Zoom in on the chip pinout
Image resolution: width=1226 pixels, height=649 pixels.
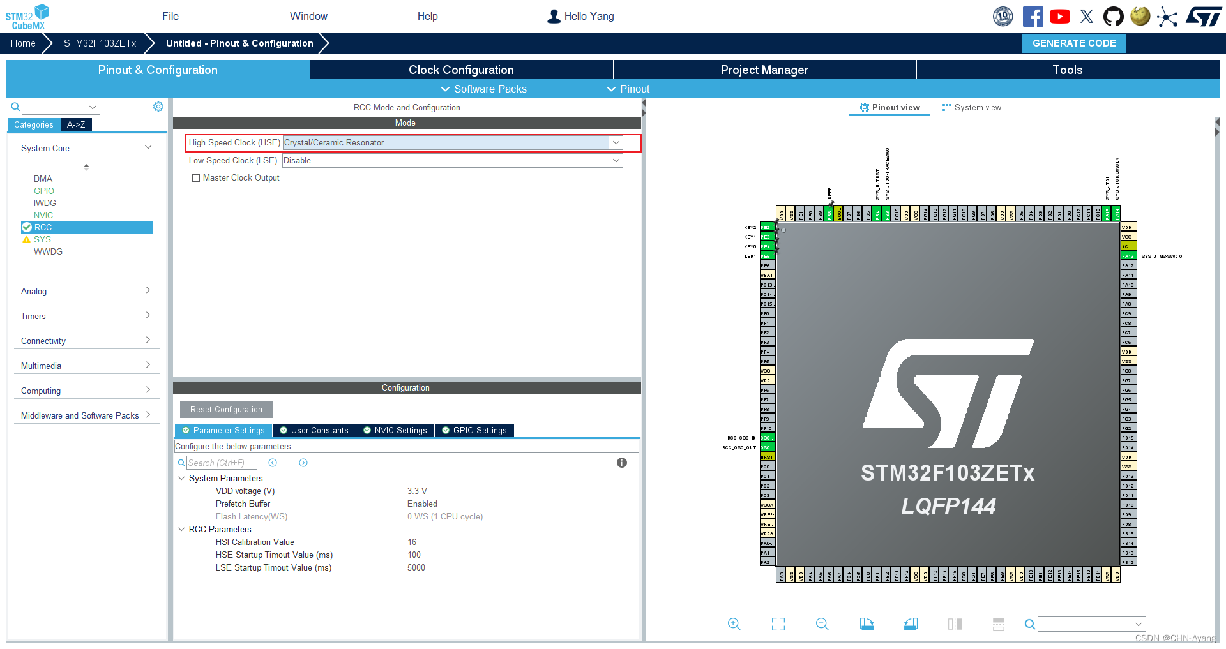pyautogui.click(x=734, y=624)
